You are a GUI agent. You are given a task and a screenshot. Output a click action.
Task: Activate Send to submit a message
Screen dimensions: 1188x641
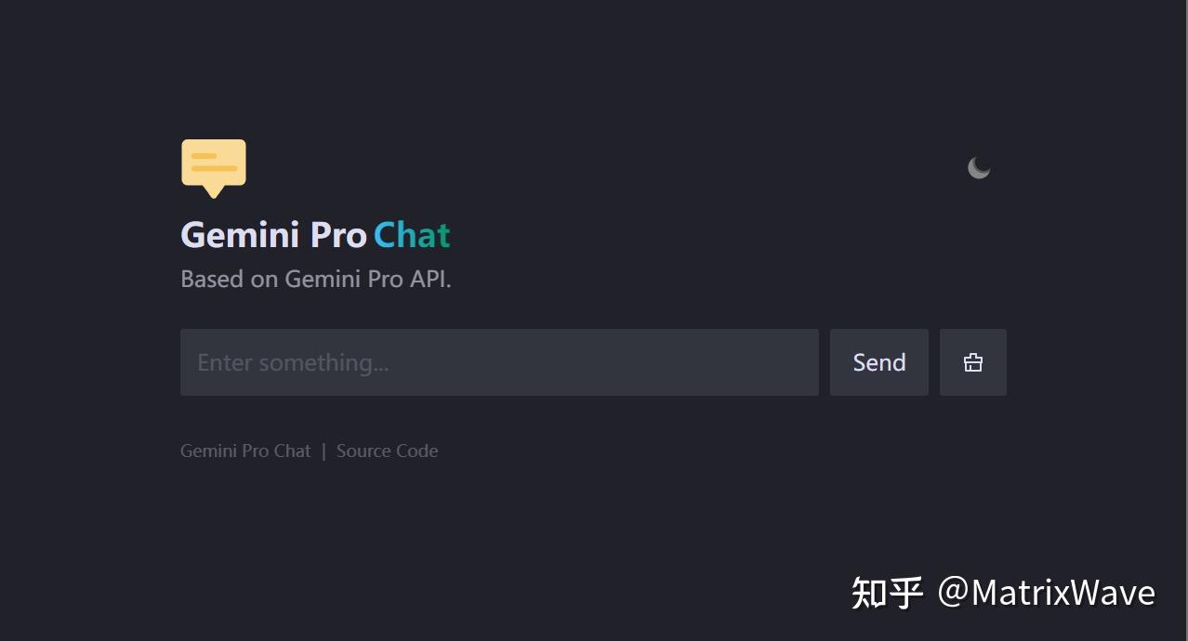[x=878, y=362]
